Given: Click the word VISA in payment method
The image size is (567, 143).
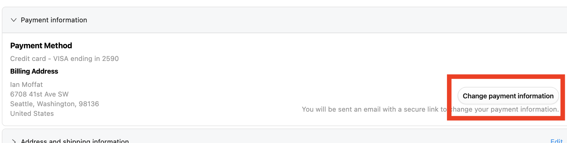Looking at the screenshot, I should click(61, 59).
